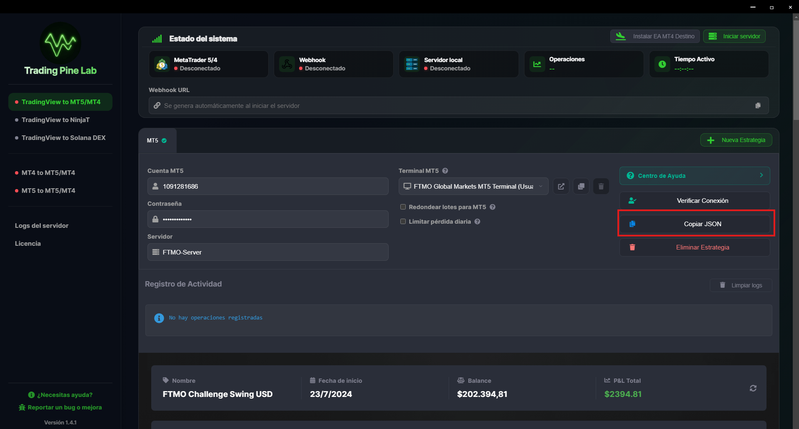Delete the selected MT5 terminal via trash icon
Viewport: 799px width, 429px height.
point(601,186)
